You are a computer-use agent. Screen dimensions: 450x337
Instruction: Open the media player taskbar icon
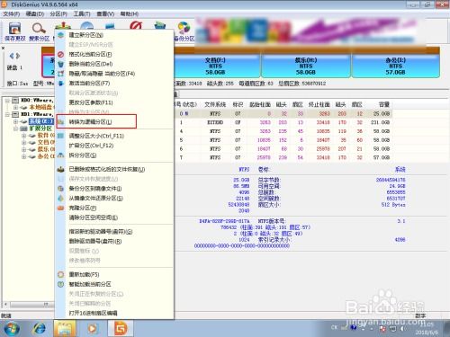tap(93, 328)
